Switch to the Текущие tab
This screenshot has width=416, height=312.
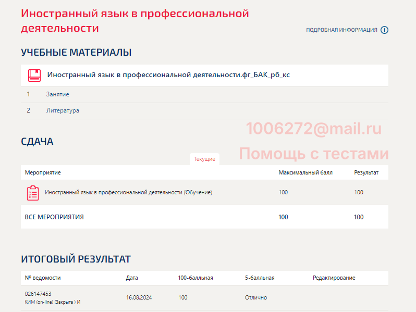pos(204,159)
